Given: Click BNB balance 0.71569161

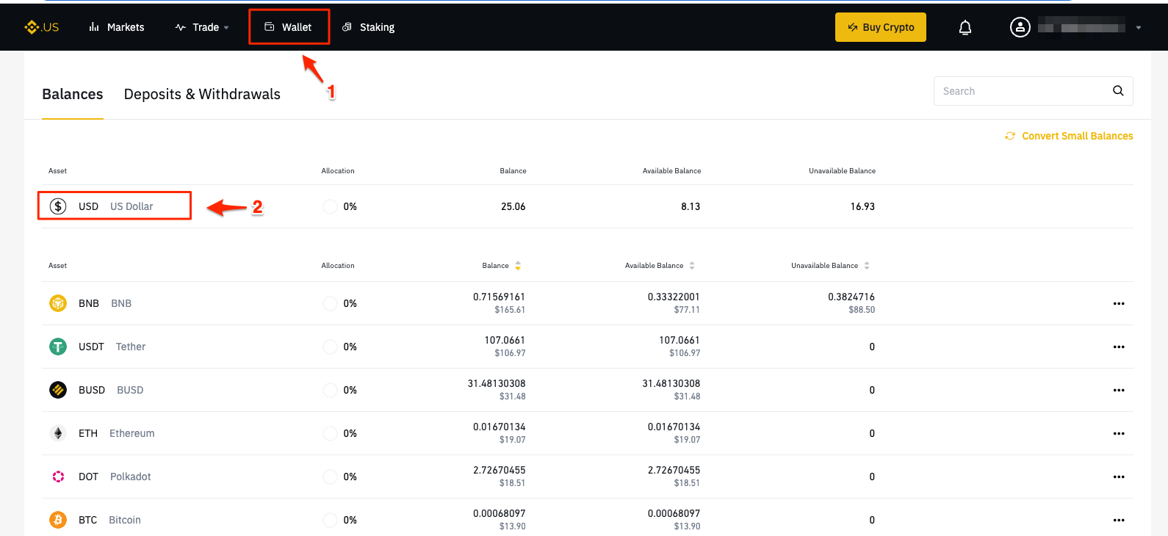Looking at the screenshot, I should coord(499,297).
